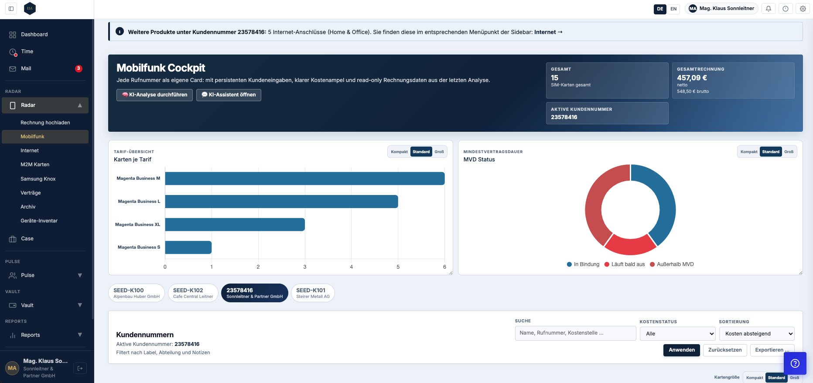Screen dimensions: 813x383
Task: Switch language to EN
Action: pyautogui.click(x=673, y=9)
